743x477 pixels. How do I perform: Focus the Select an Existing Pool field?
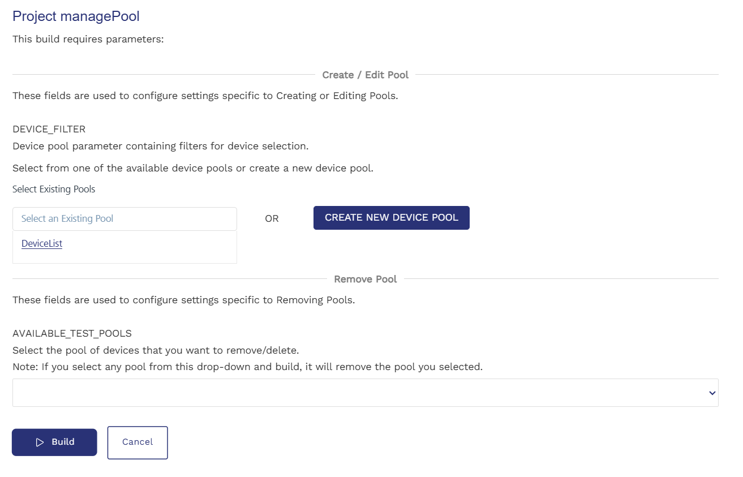124,218
